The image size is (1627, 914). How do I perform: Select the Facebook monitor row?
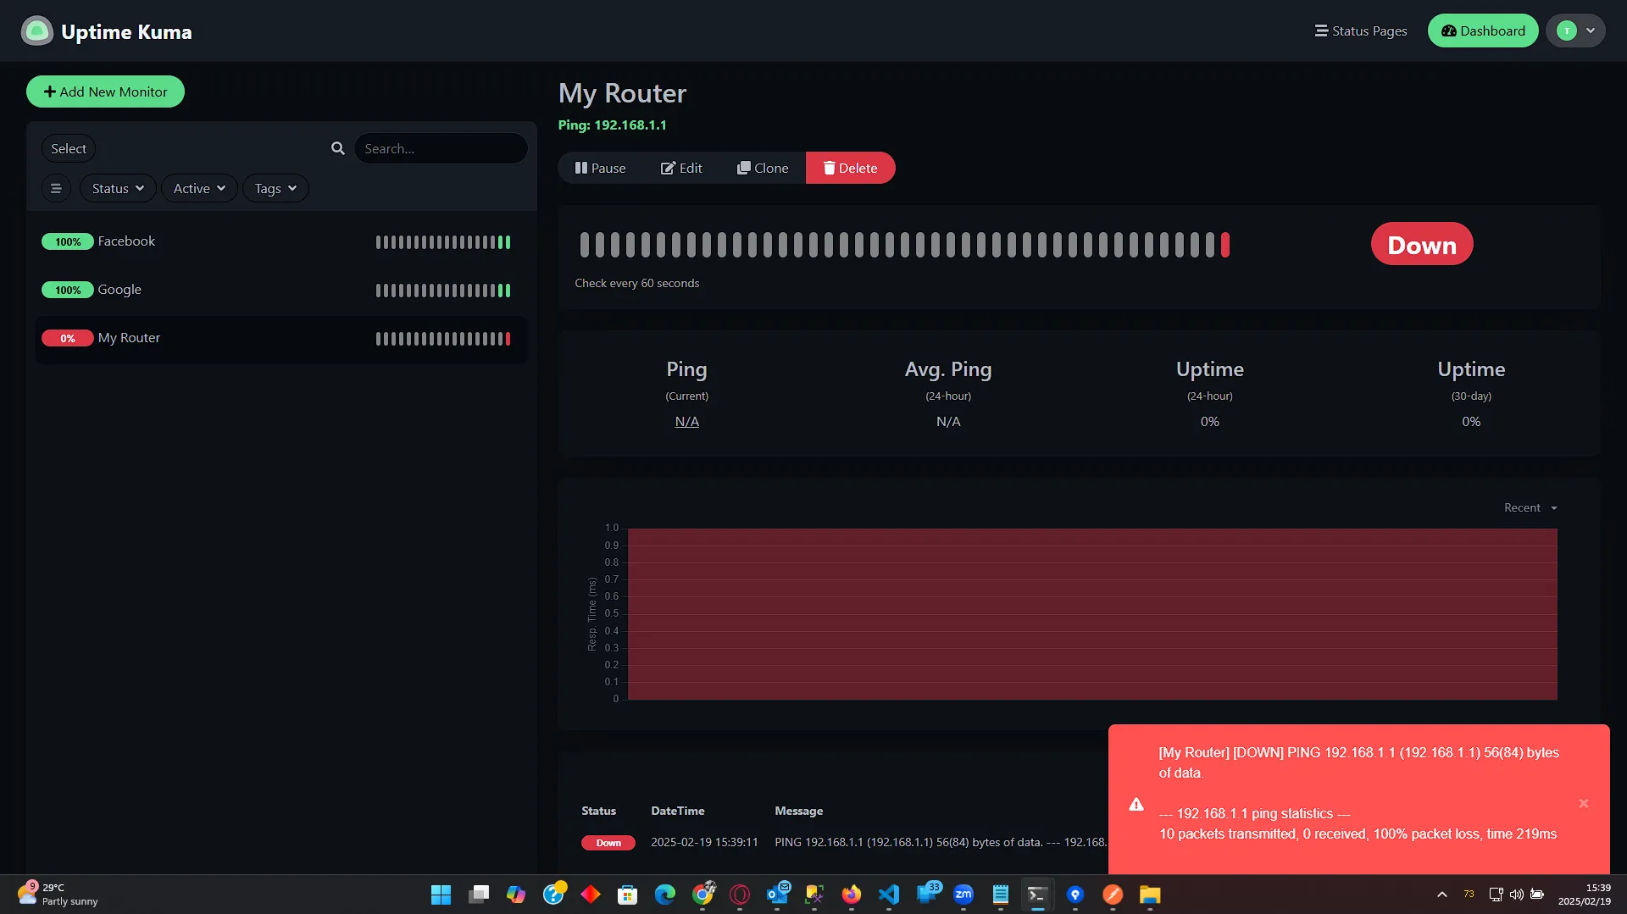tap(281, 241)
